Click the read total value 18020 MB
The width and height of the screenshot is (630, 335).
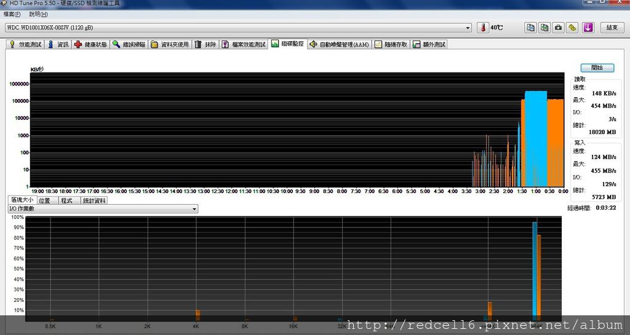pos(602,132)
